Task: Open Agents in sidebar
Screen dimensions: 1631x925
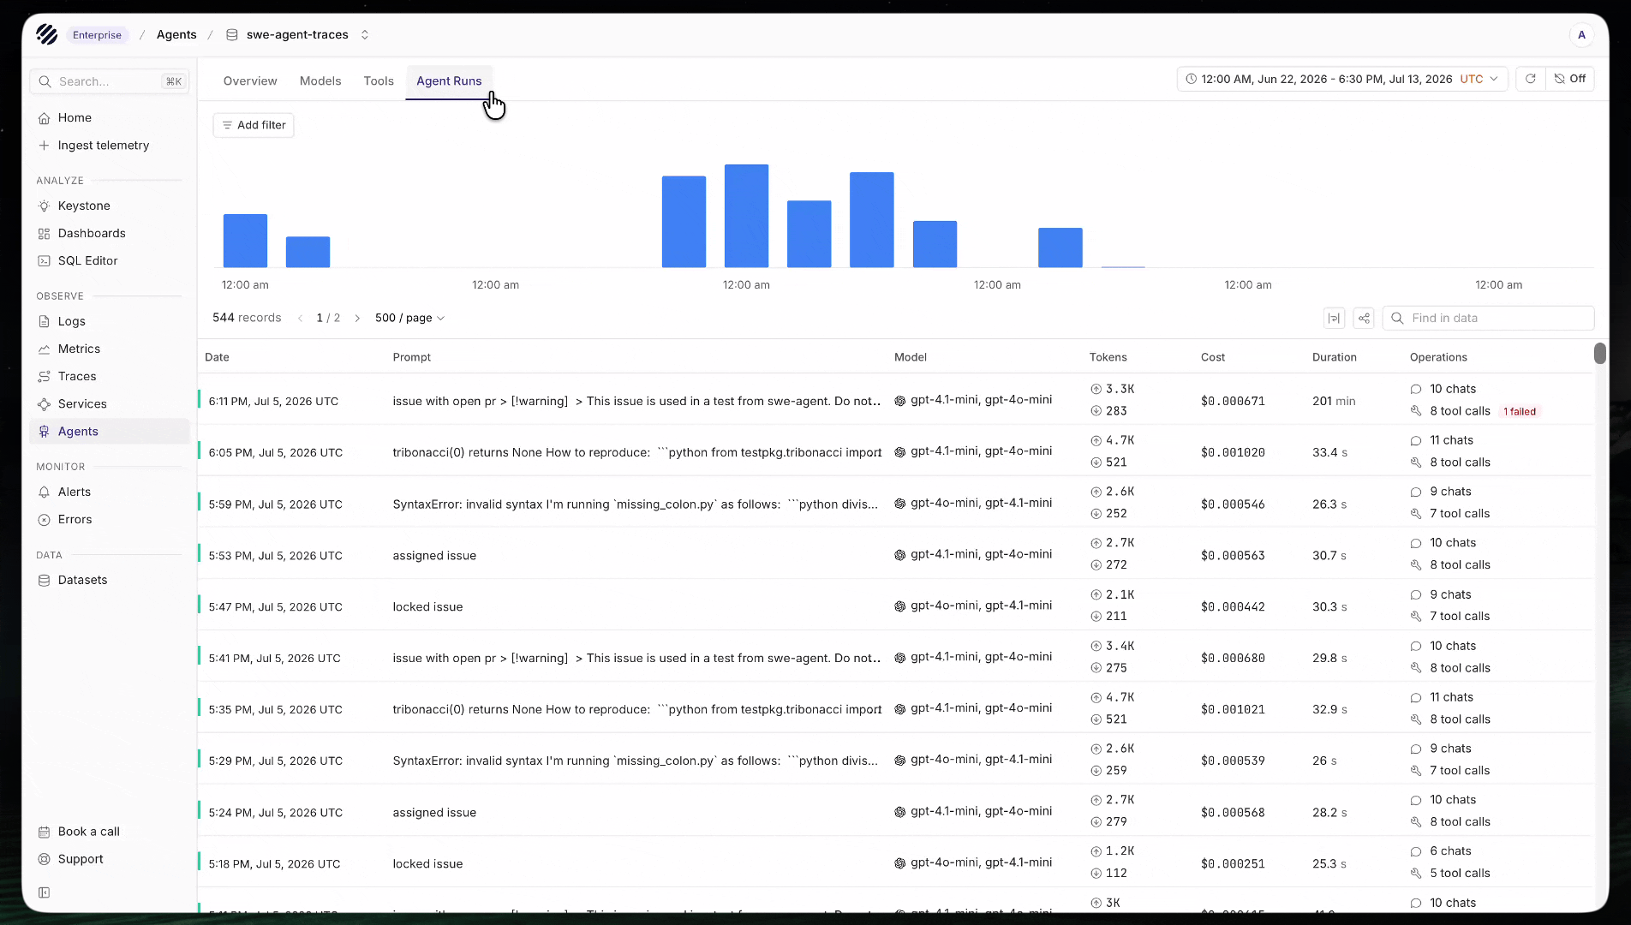Action: (x=110, y=431)
